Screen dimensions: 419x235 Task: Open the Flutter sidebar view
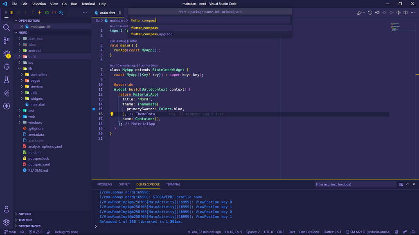pyautogui.click(x=7, y=93)
